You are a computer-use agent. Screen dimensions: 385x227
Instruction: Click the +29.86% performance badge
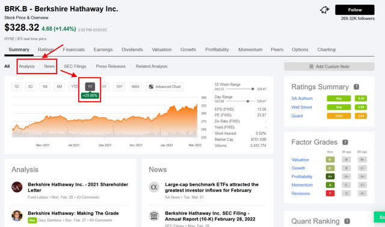tap(90, 95)
